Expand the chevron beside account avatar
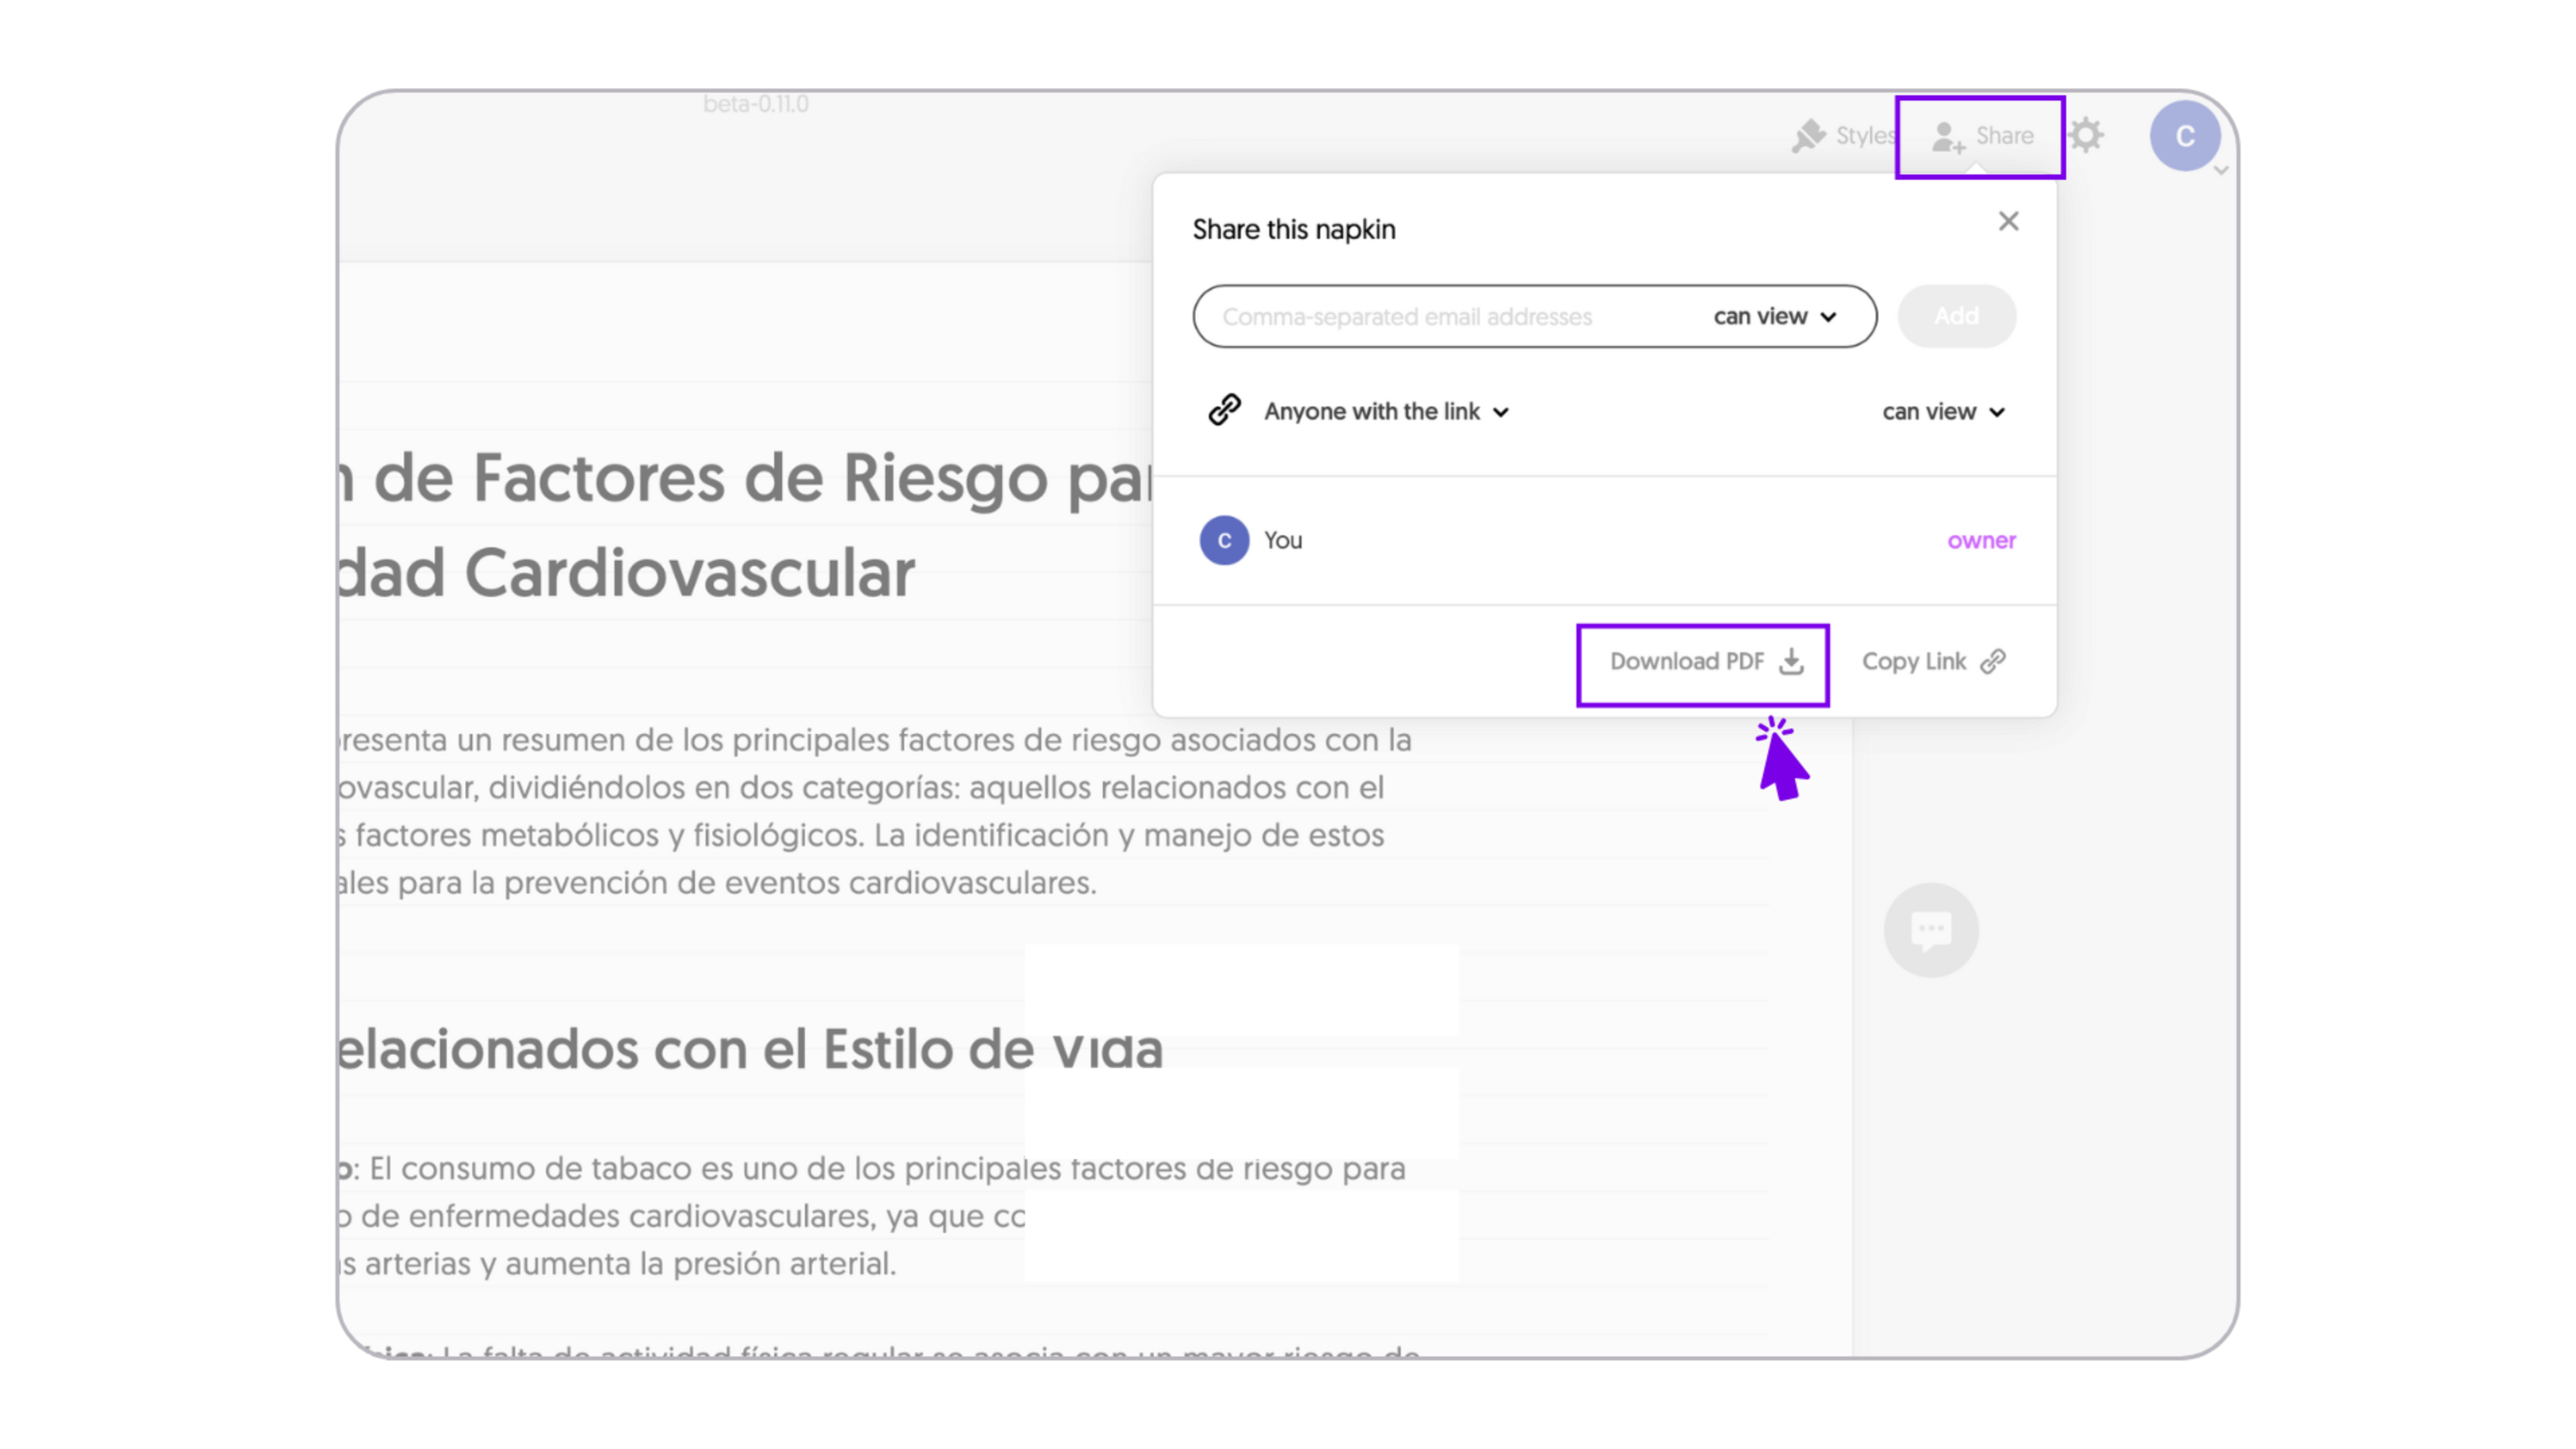Viewport: 2576px width, 1449px height. point(2221,171)
